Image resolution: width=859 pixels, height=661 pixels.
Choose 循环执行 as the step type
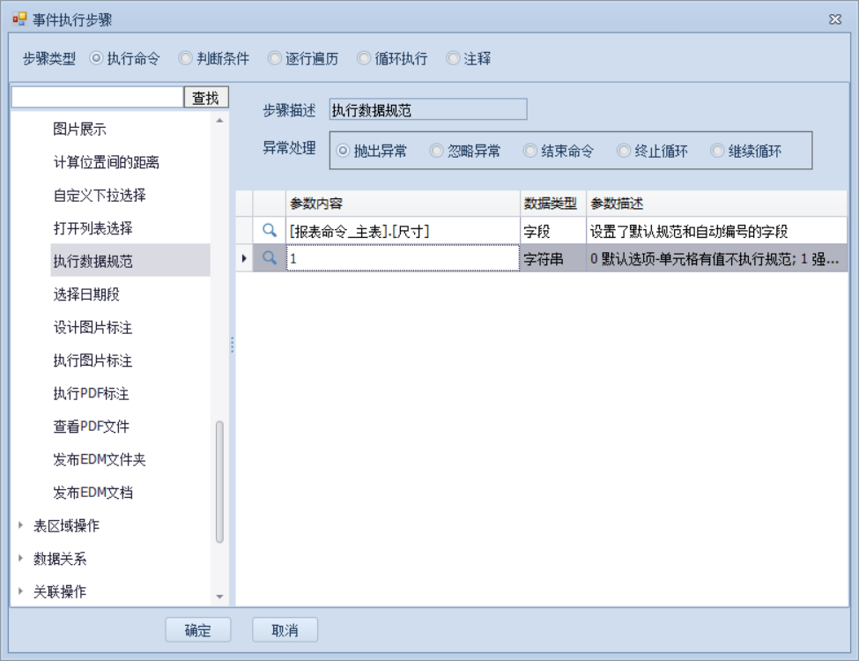pos(364,59)
